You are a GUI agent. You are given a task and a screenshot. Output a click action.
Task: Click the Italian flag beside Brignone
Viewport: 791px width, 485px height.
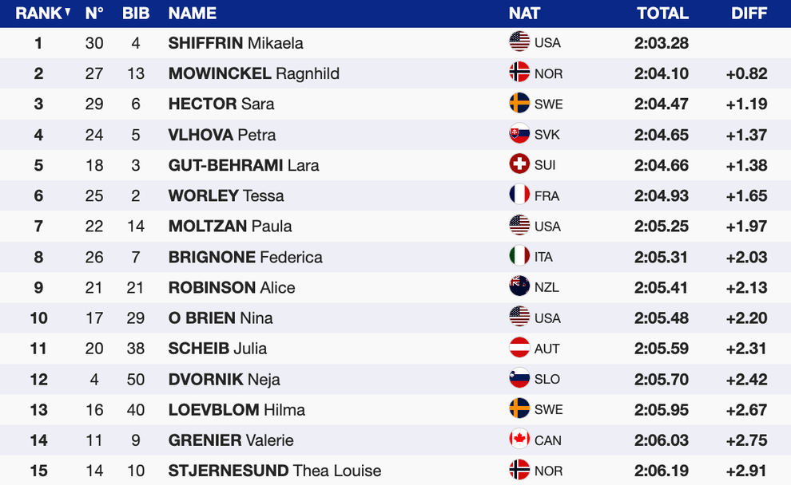pyautogui.click(x=519, y=256)
